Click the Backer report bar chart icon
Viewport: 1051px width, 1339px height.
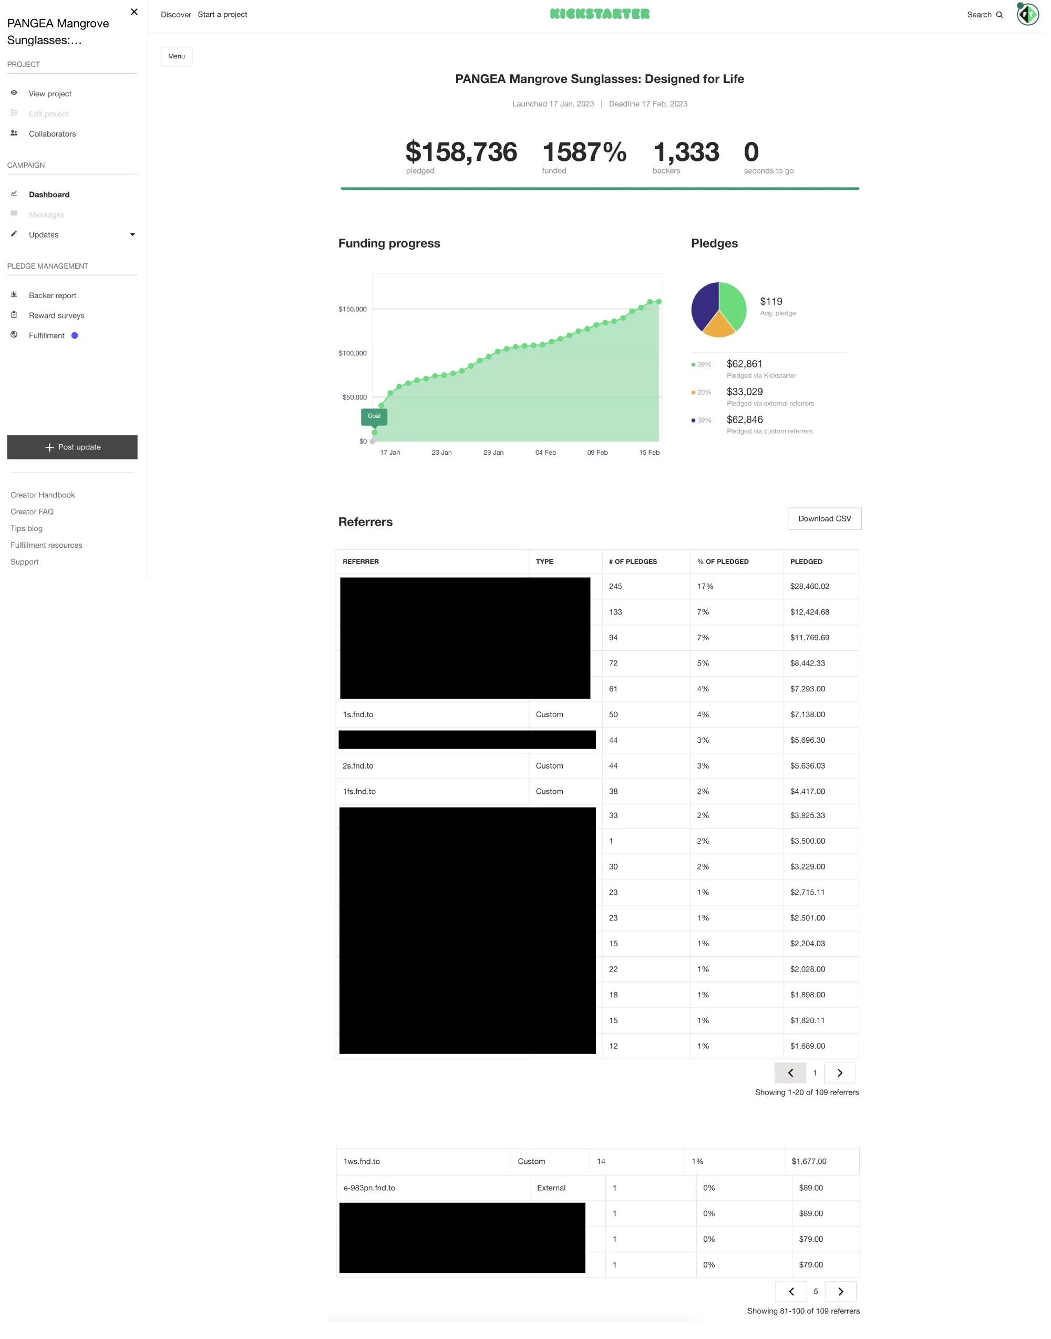14,295
